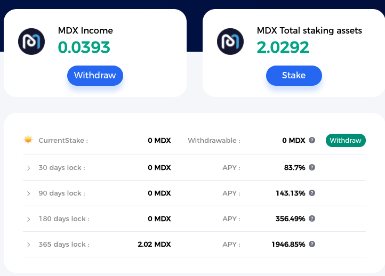Open help icon beside 143.13% APY
The height and width of the screenshot is (276, 385).
(312, 193)
